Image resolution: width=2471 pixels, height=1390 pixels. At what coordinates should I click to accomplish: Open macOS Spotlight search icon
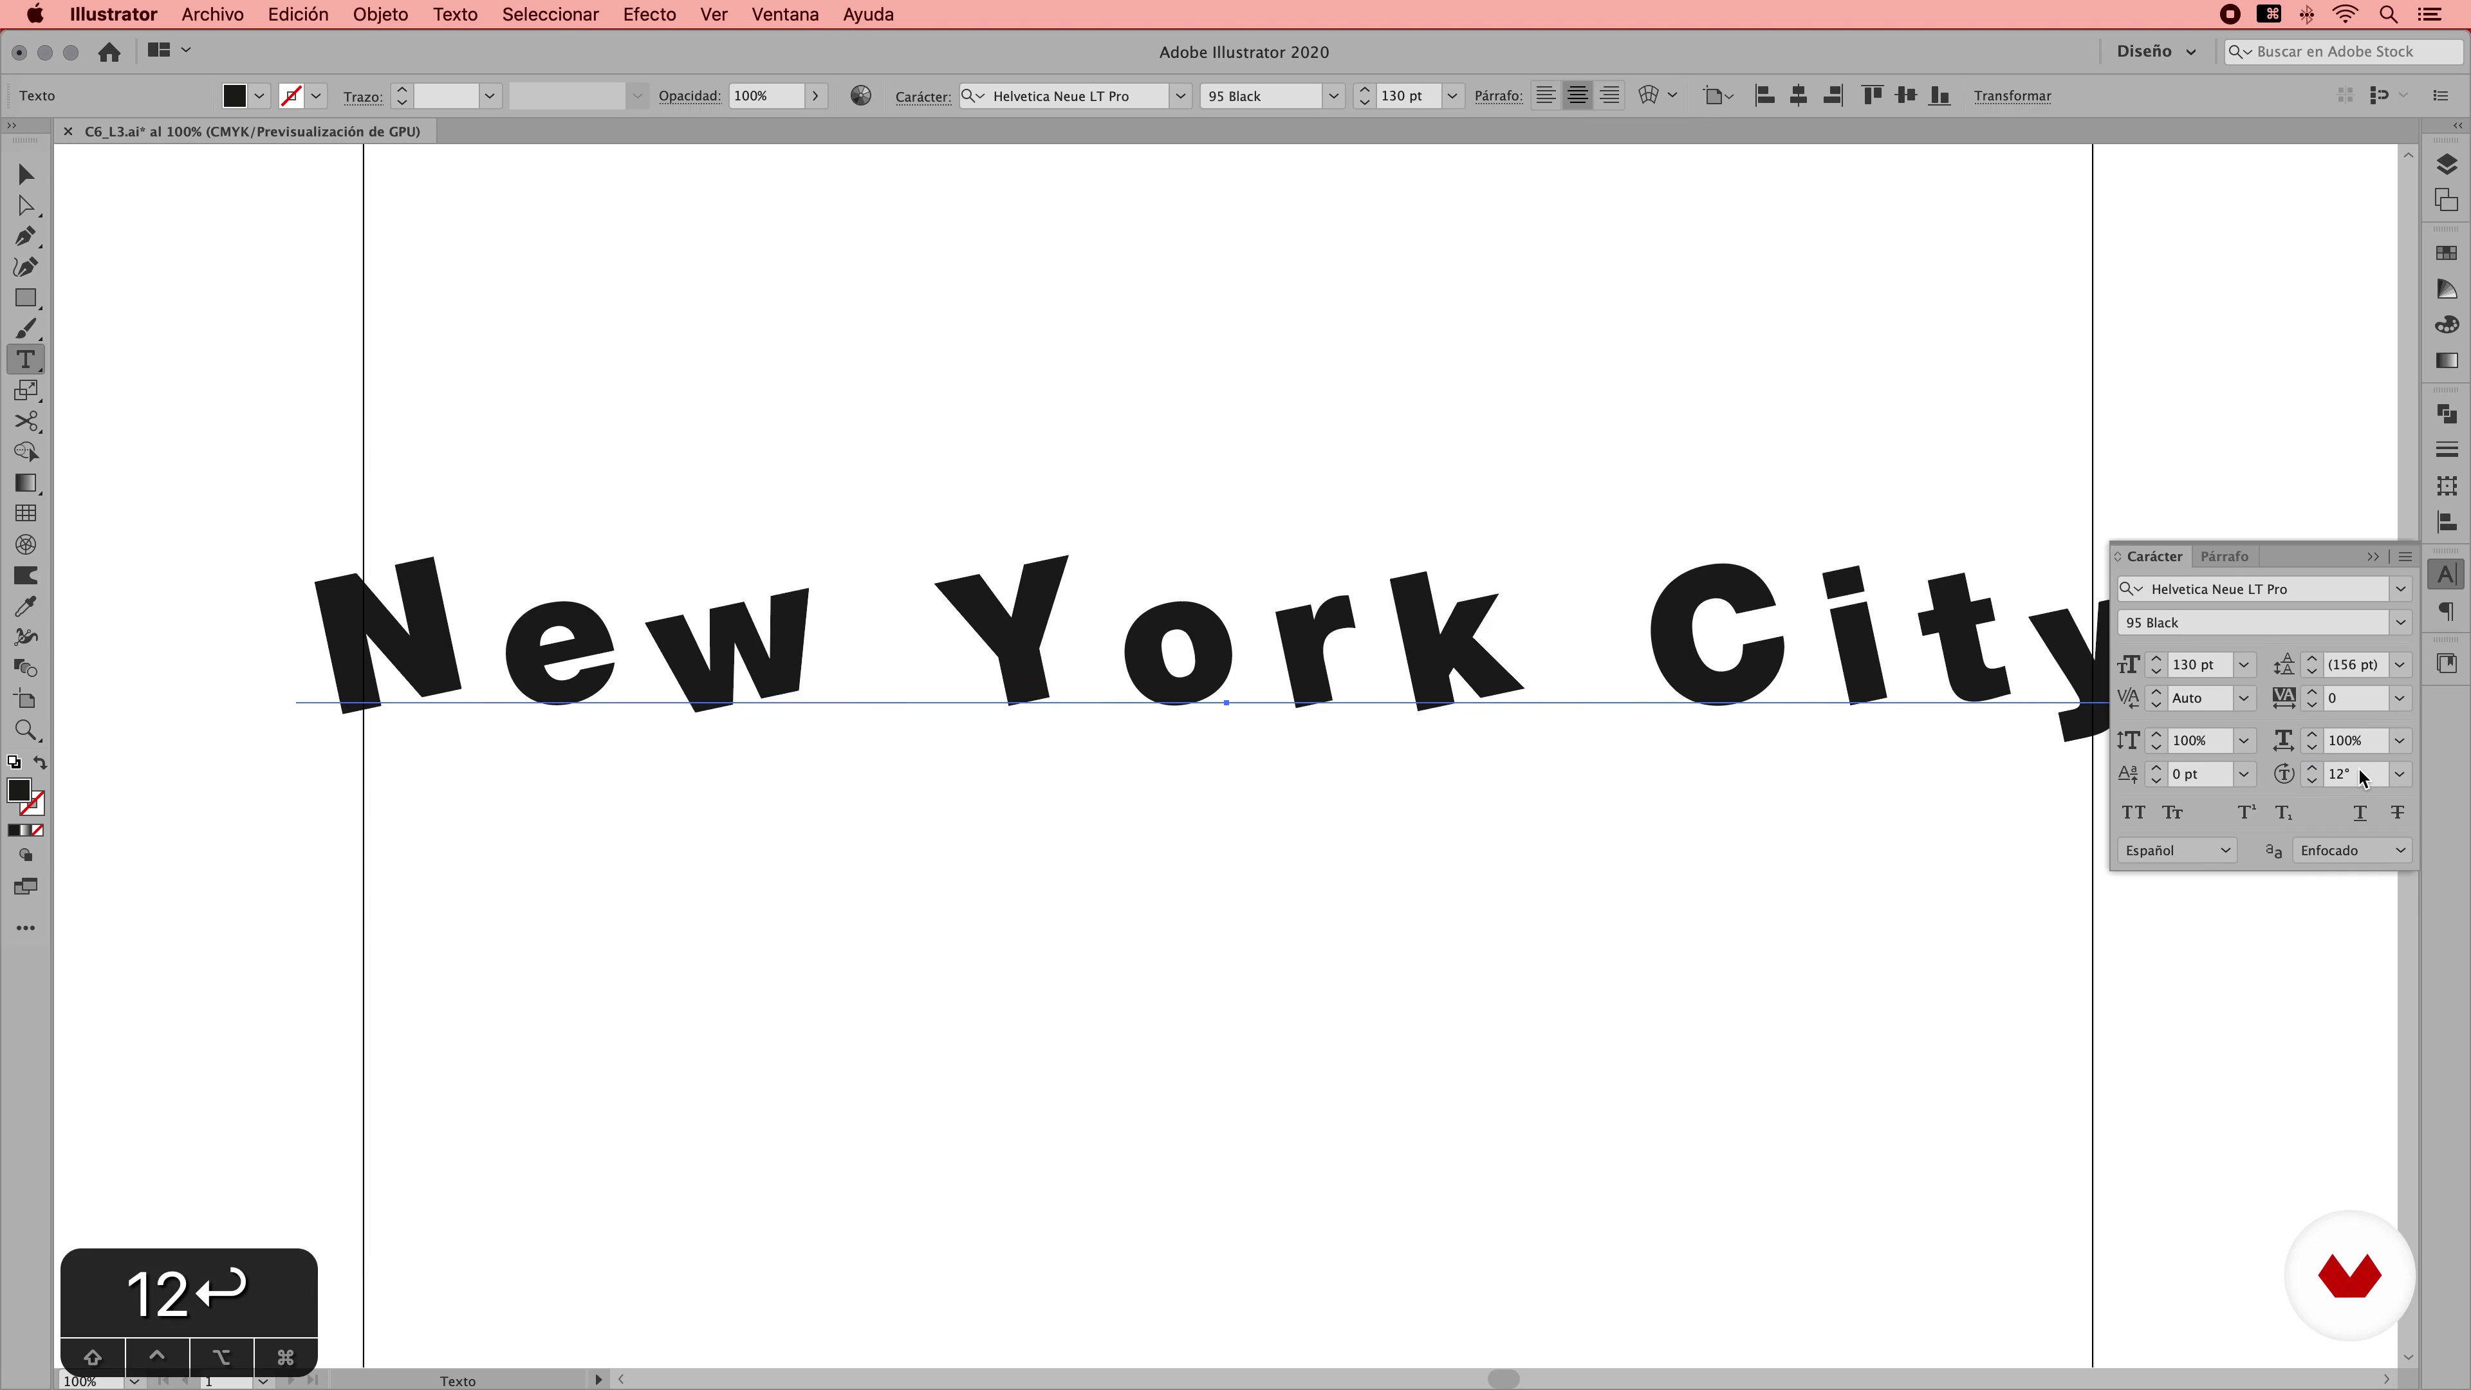pyautogui.click(x=2387, y=14)
